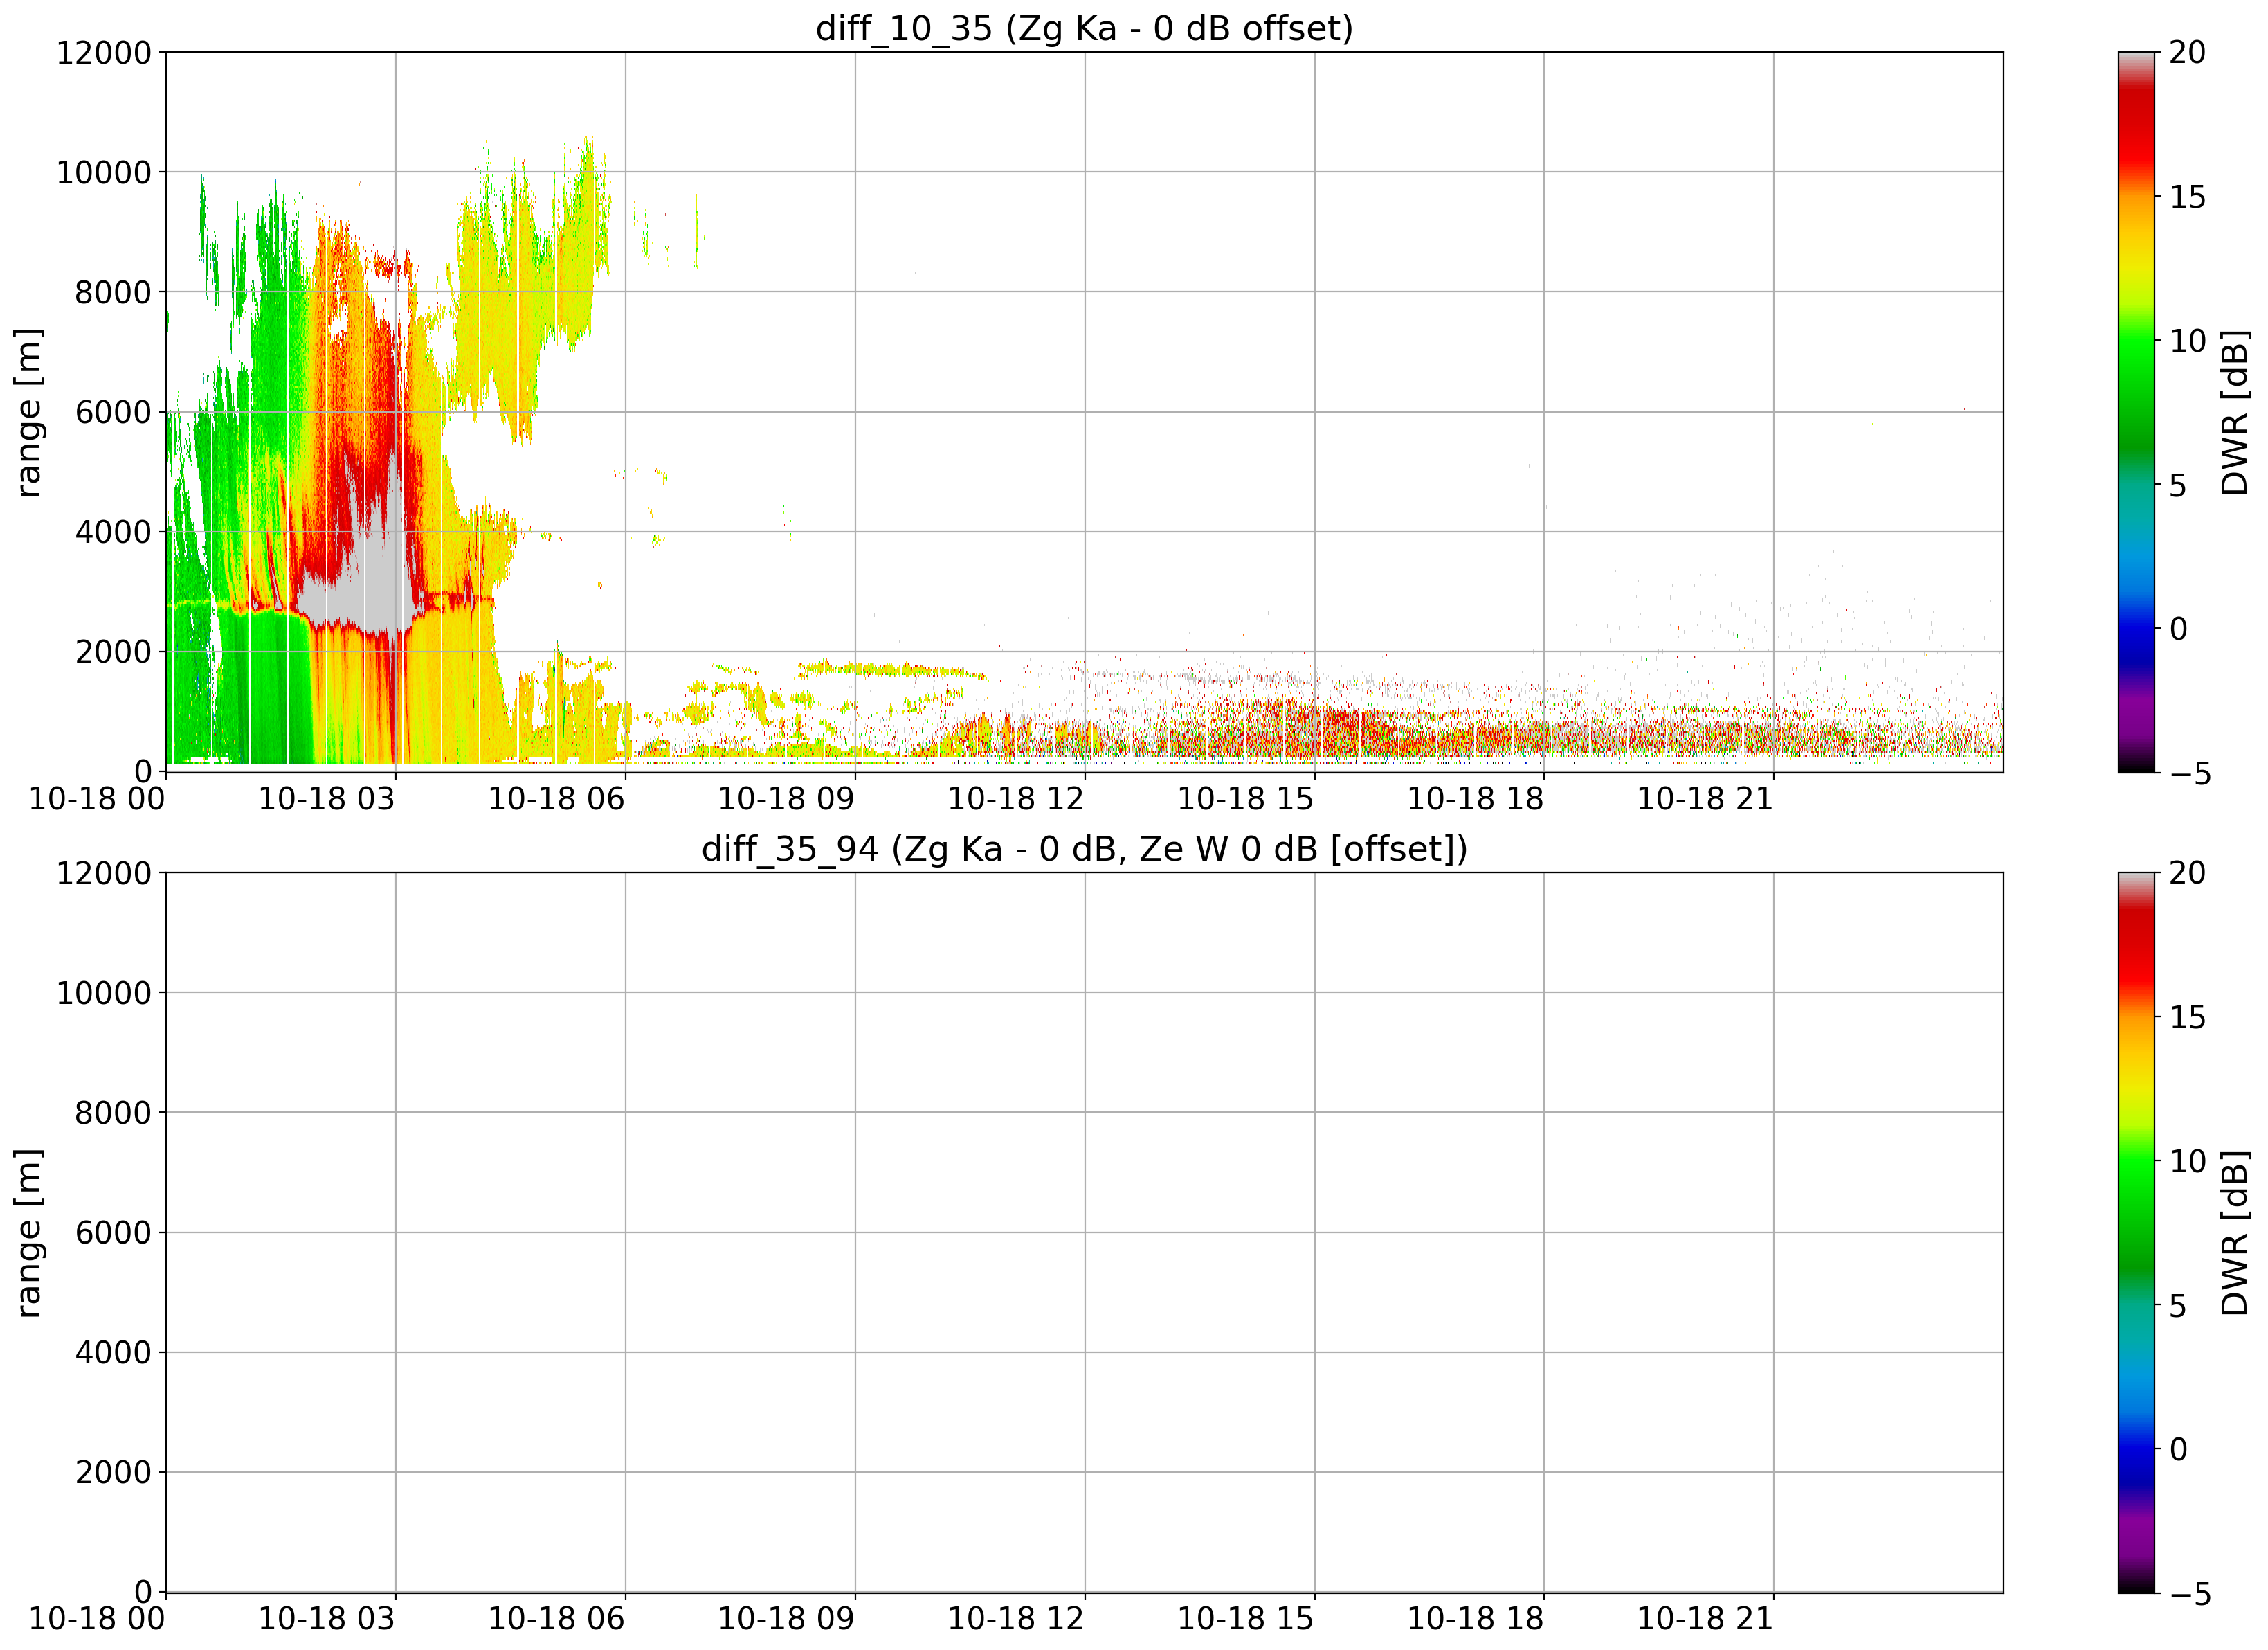Screen dimensions: 2268x1650
Task: Click the '10-18 03' tick under diff_10_35 plot
Action: pos(326,798)
